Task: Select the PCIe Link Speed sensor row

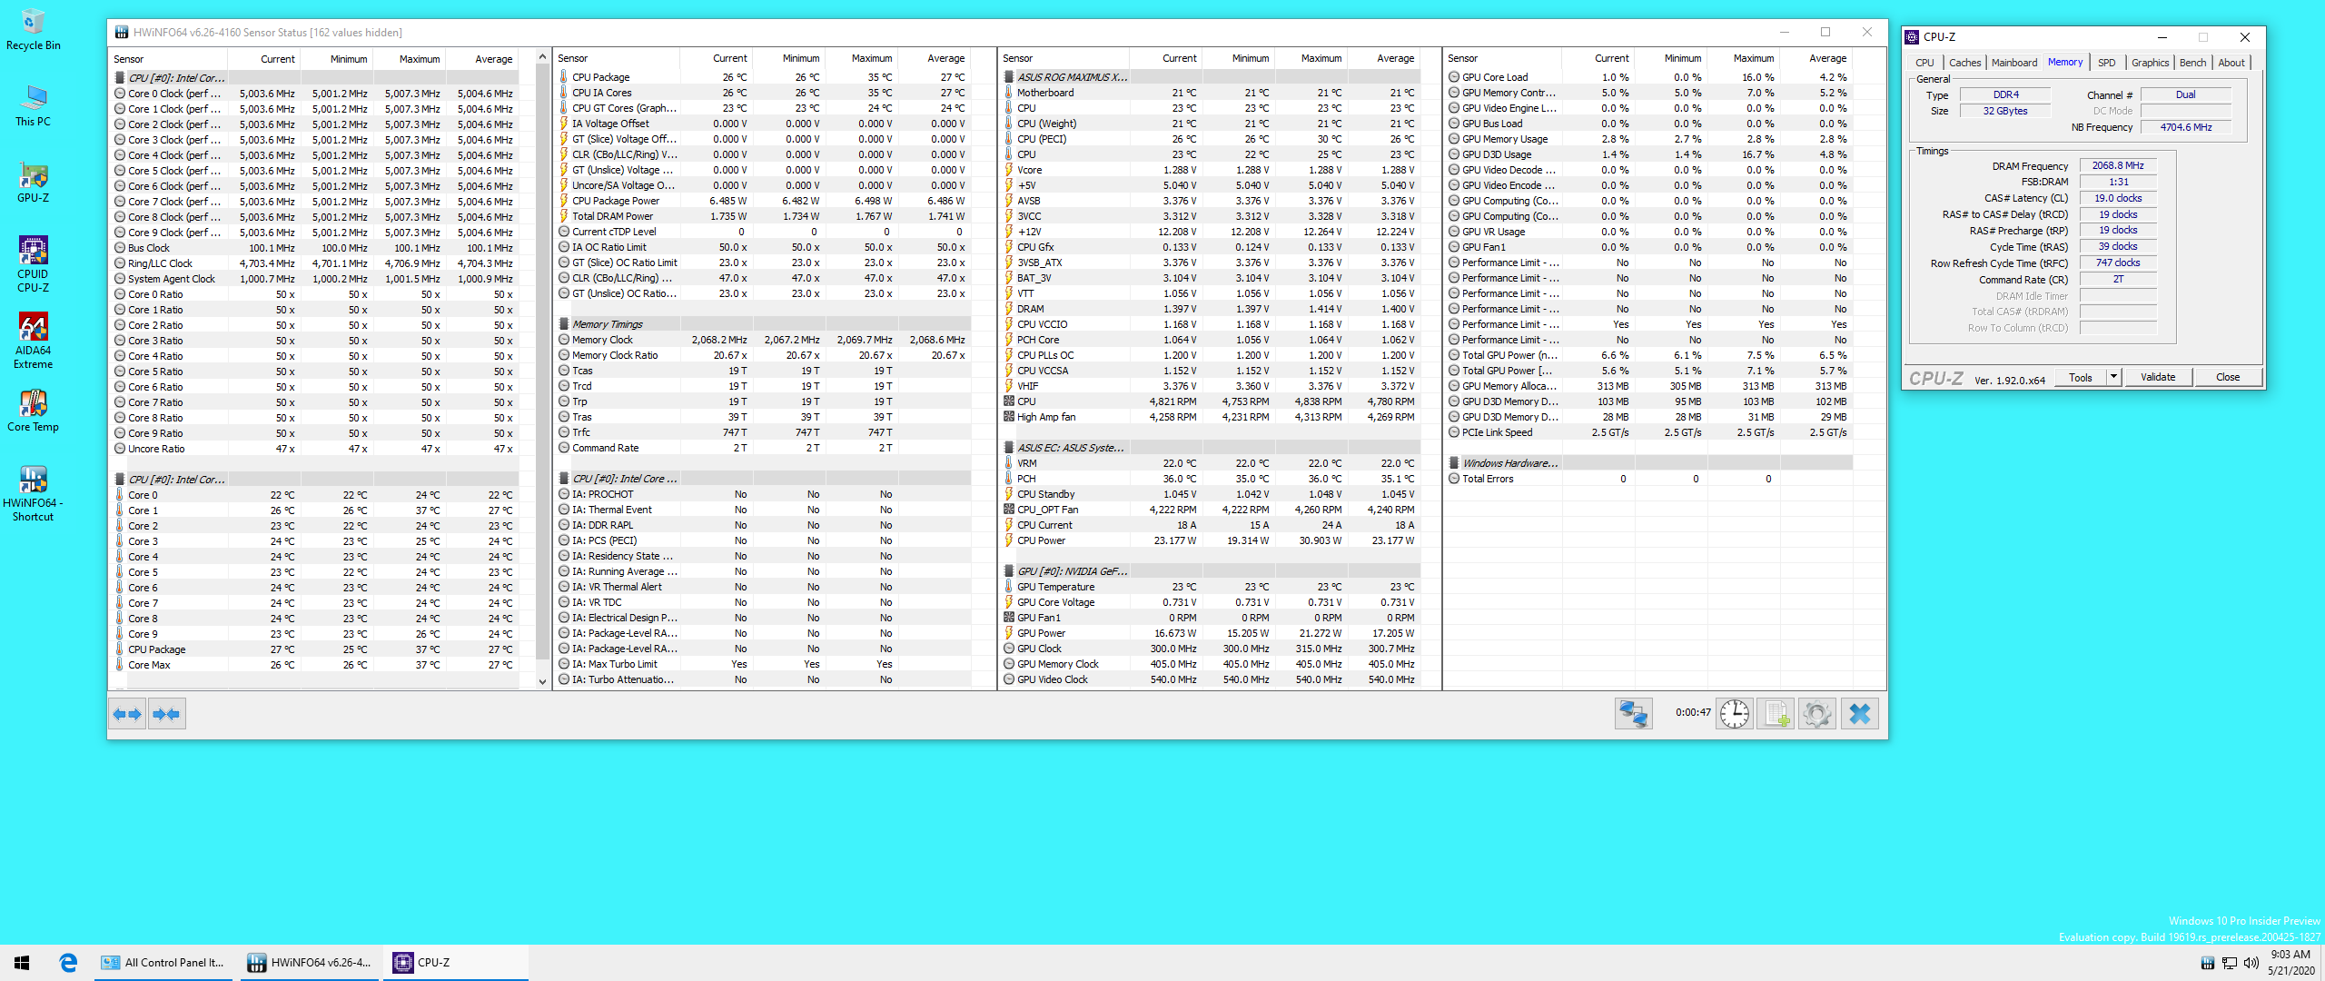Action: tap(1649, 432)
